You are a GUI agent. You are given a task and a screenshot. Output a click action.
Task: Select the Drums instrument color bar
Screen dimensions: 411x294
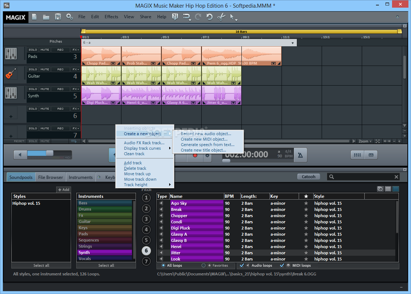[x=105, y=209]
